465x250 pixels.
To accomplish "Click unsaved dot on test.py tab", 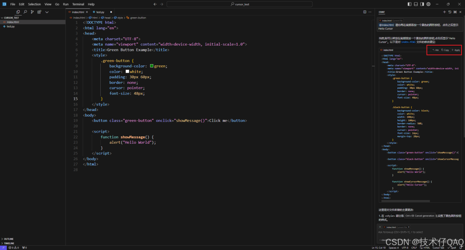I will (x=111, y=12).
